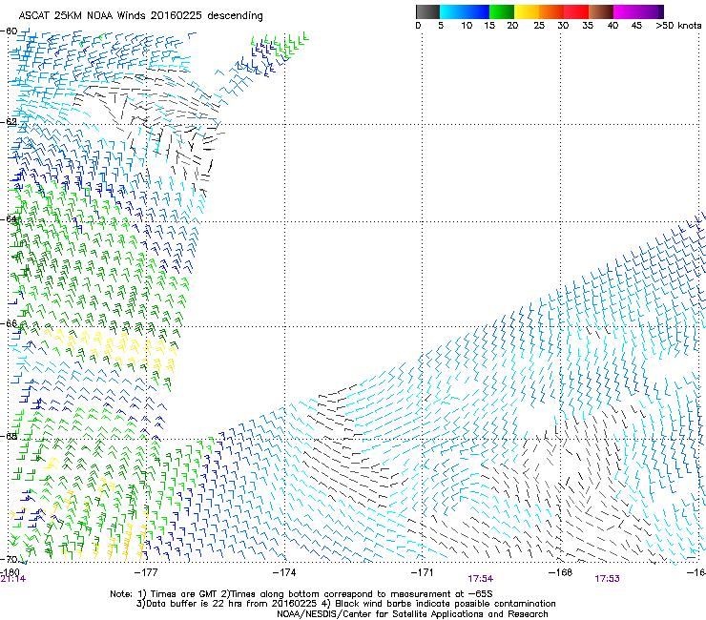This screenshot has width=706, height=620.
Task: Click the green 15-20 knots legend segment
Action: click(x=502, y=11)
